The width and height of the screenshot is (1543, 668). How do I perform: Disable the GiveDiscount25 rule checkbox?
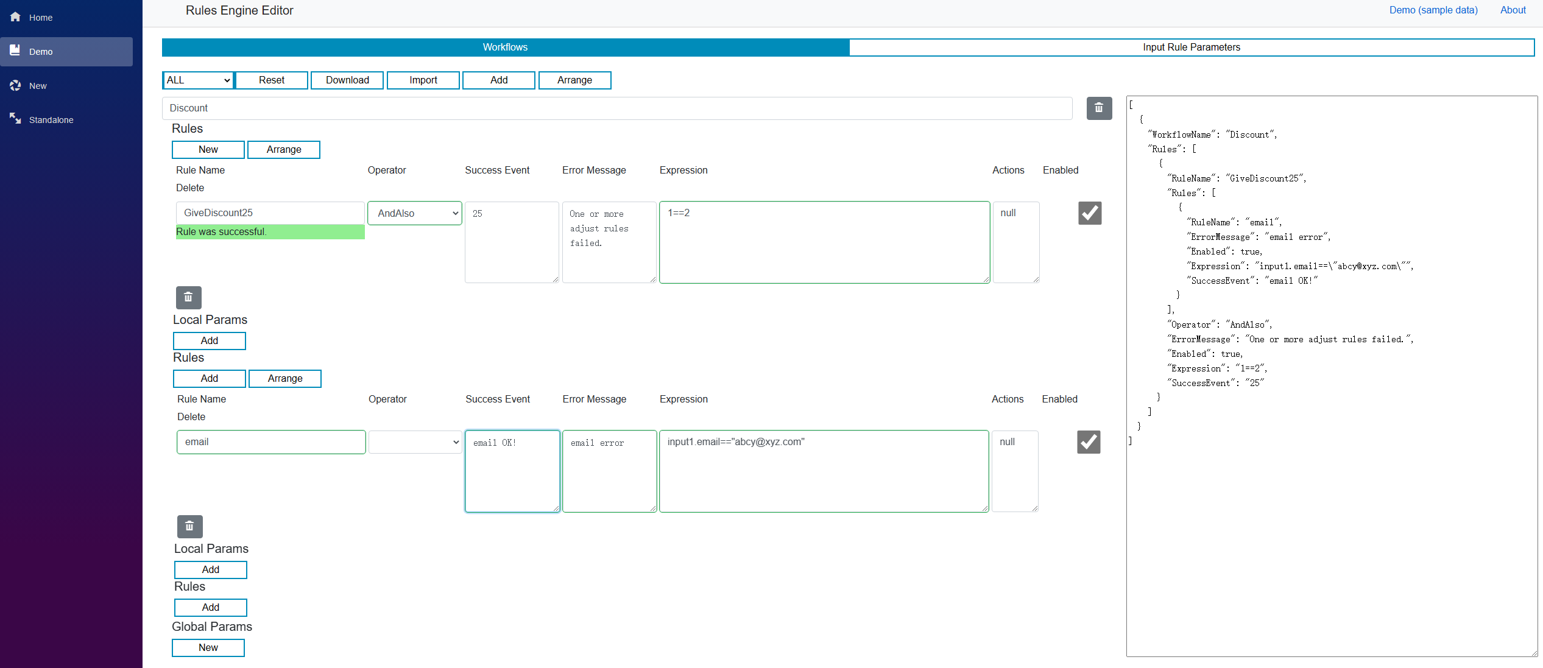click(1090, 213)
